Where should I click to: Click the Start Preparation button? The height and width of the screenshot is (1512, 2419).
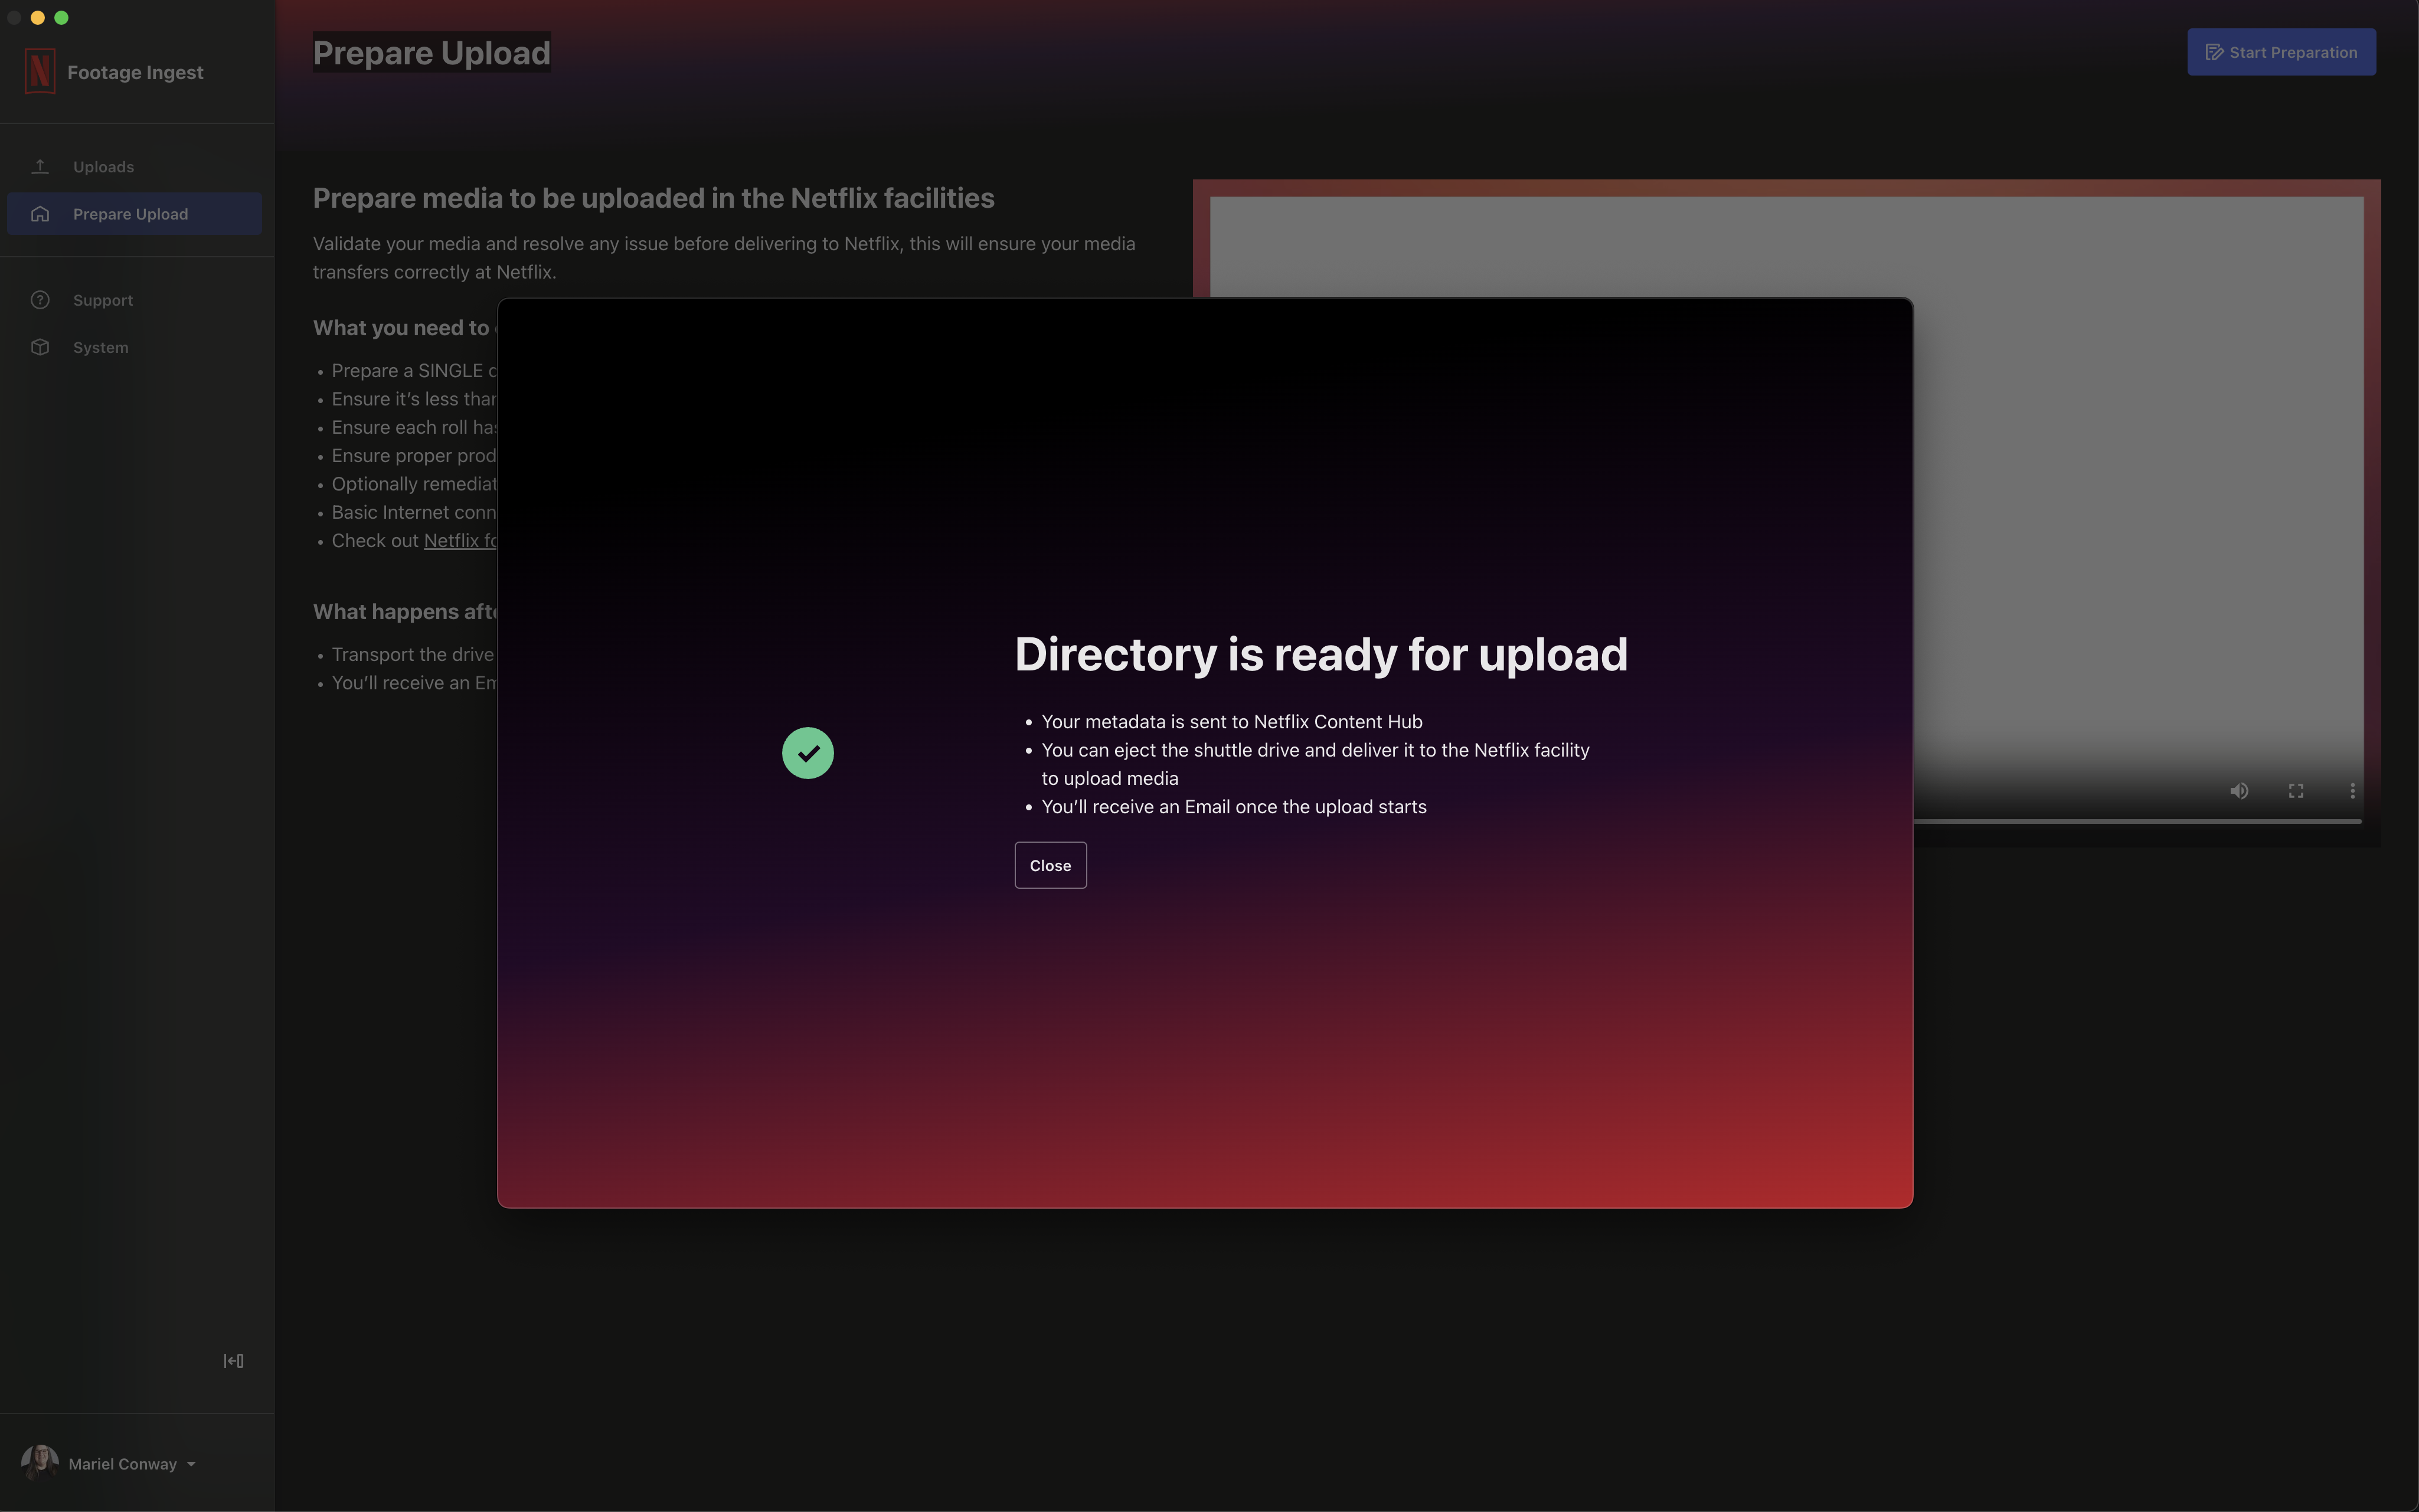2281,52
